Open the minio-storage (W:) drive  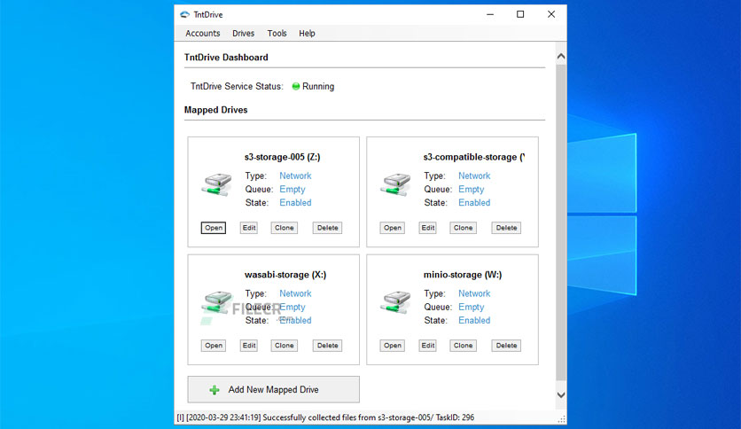click(x=393, y=346)
